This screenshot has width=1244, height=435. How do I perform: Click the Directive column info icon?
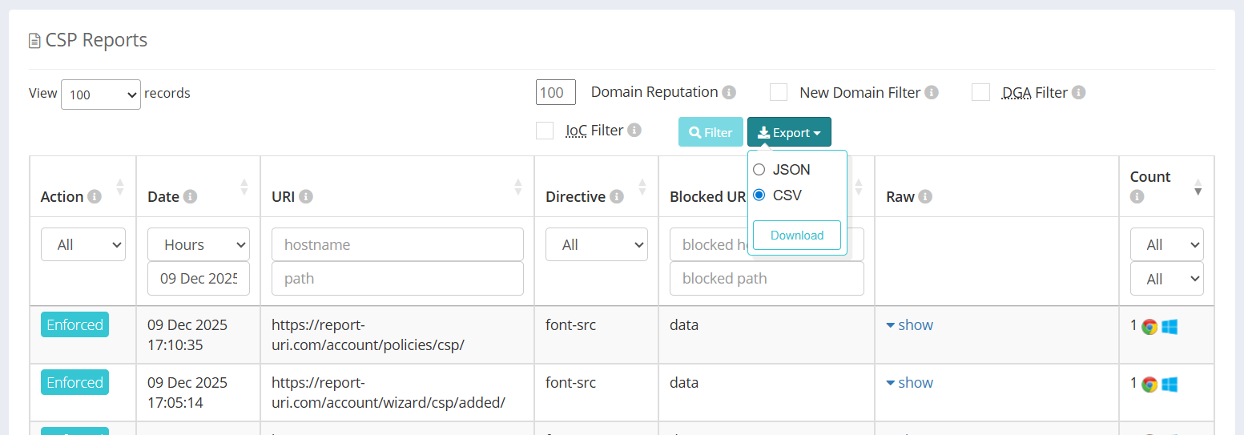[616, 196]
